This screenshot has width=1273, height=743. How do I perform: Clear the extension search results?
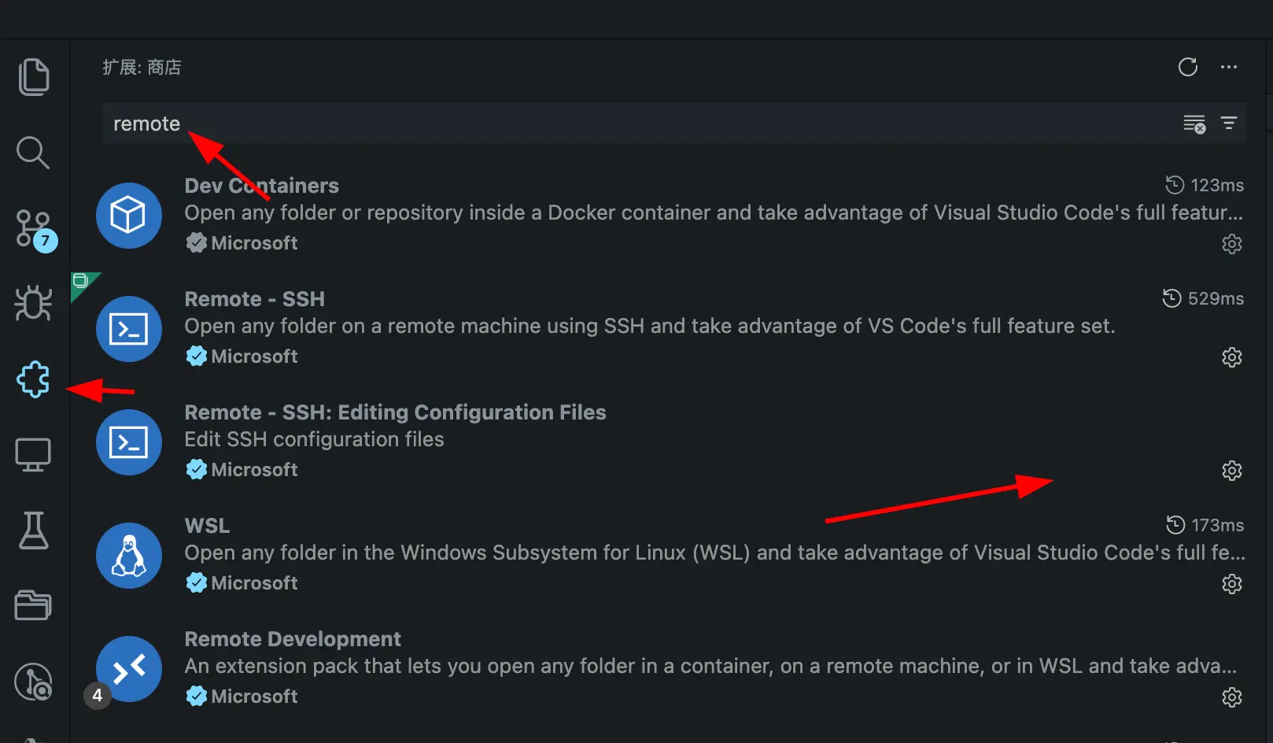point(1194,124)
